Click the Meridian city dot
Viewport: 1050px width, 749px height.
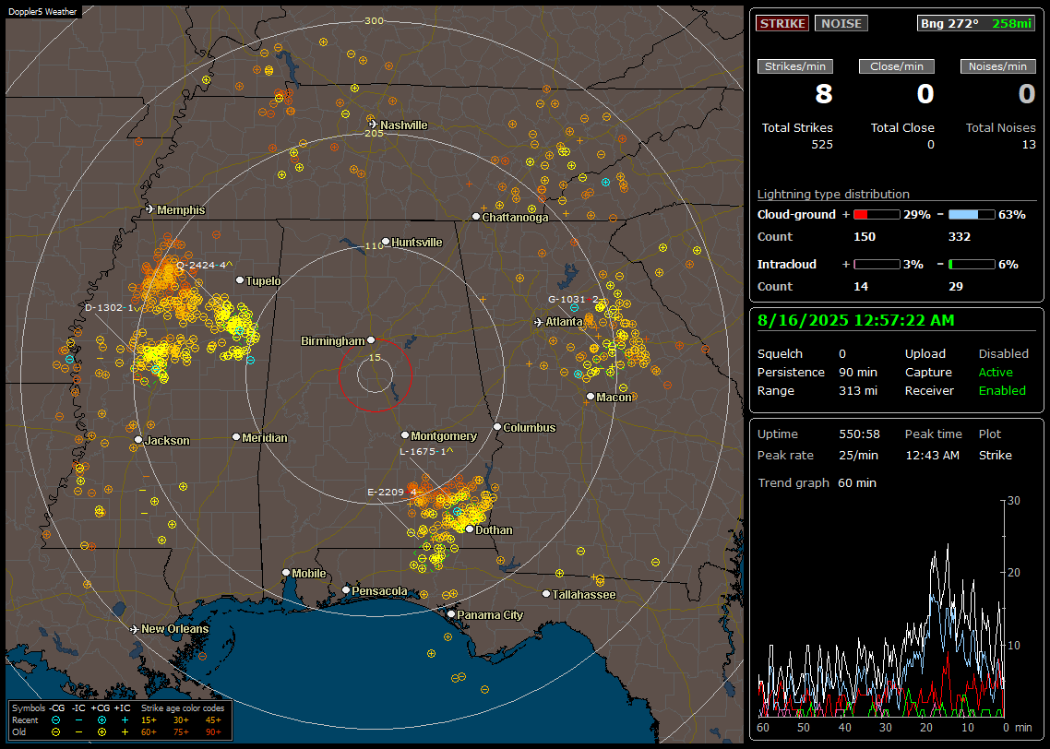coord(235,437)
